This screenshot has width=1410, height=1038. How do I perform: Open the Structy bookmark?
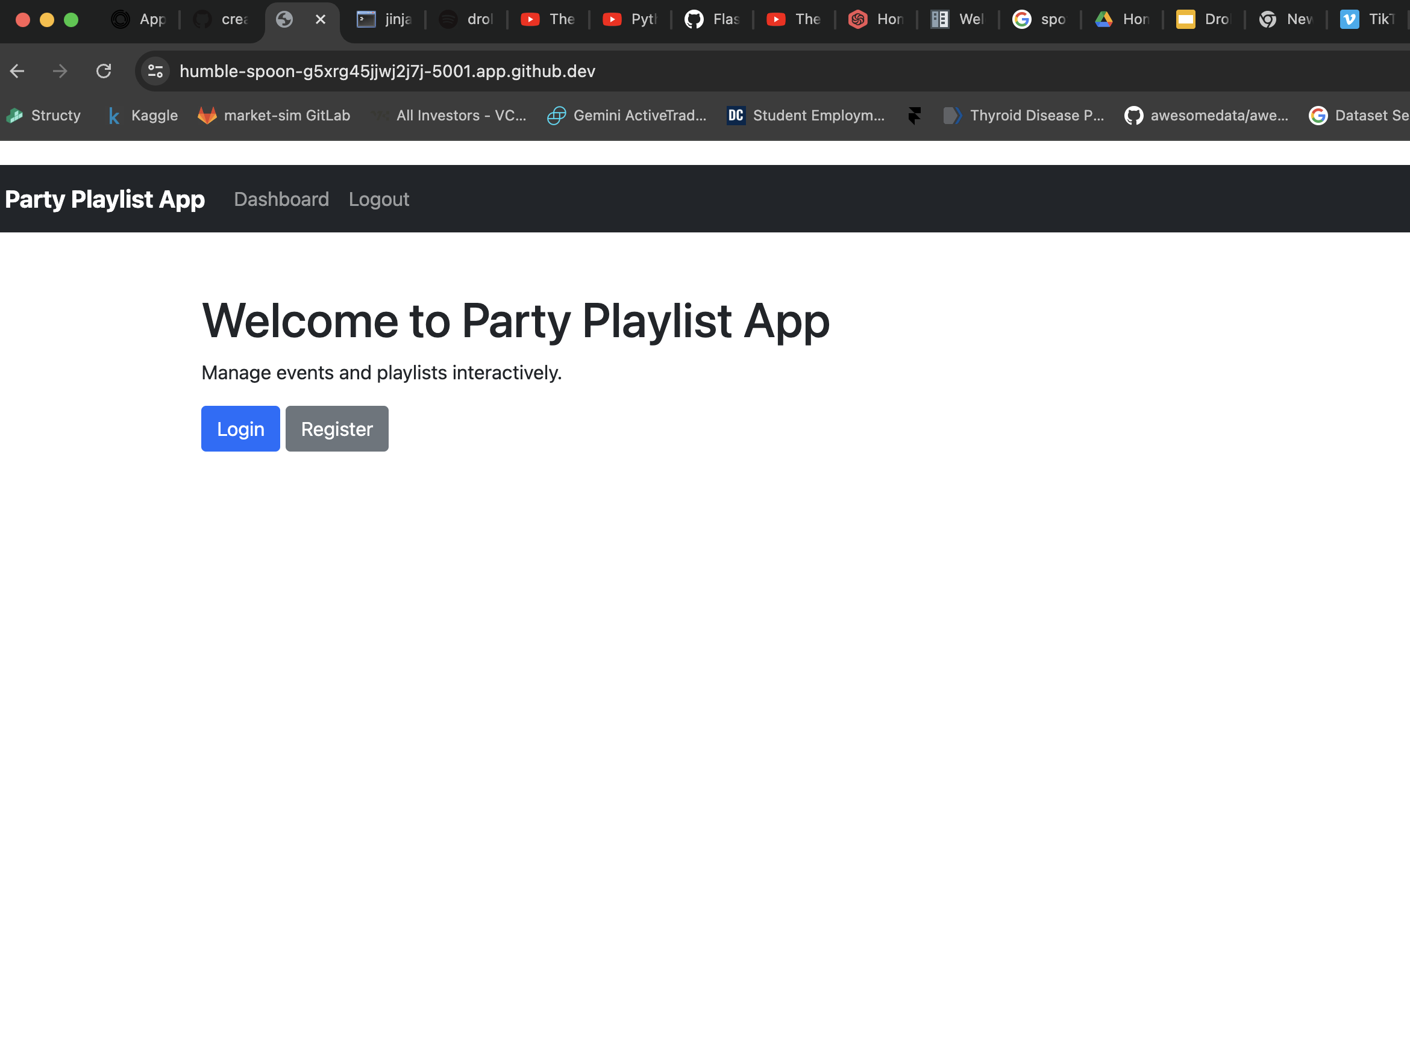[44, 116]
